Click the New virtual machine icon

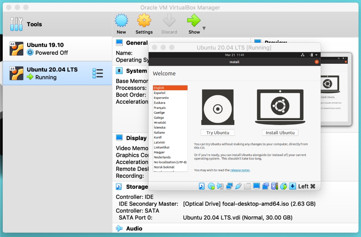tap(121, 20)
